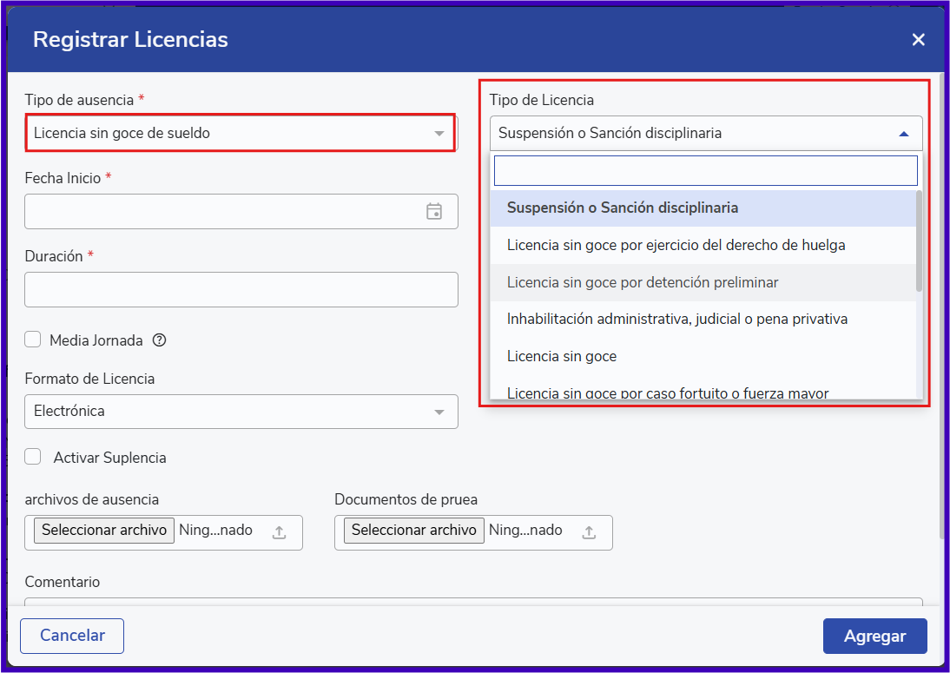Click the calendar icon in Fecha Inicio
The height and width of the screenshot is (673, 950).
(x=434, y=211)
